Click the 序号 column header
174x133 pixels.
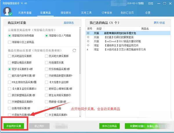[x=90, y=29]
